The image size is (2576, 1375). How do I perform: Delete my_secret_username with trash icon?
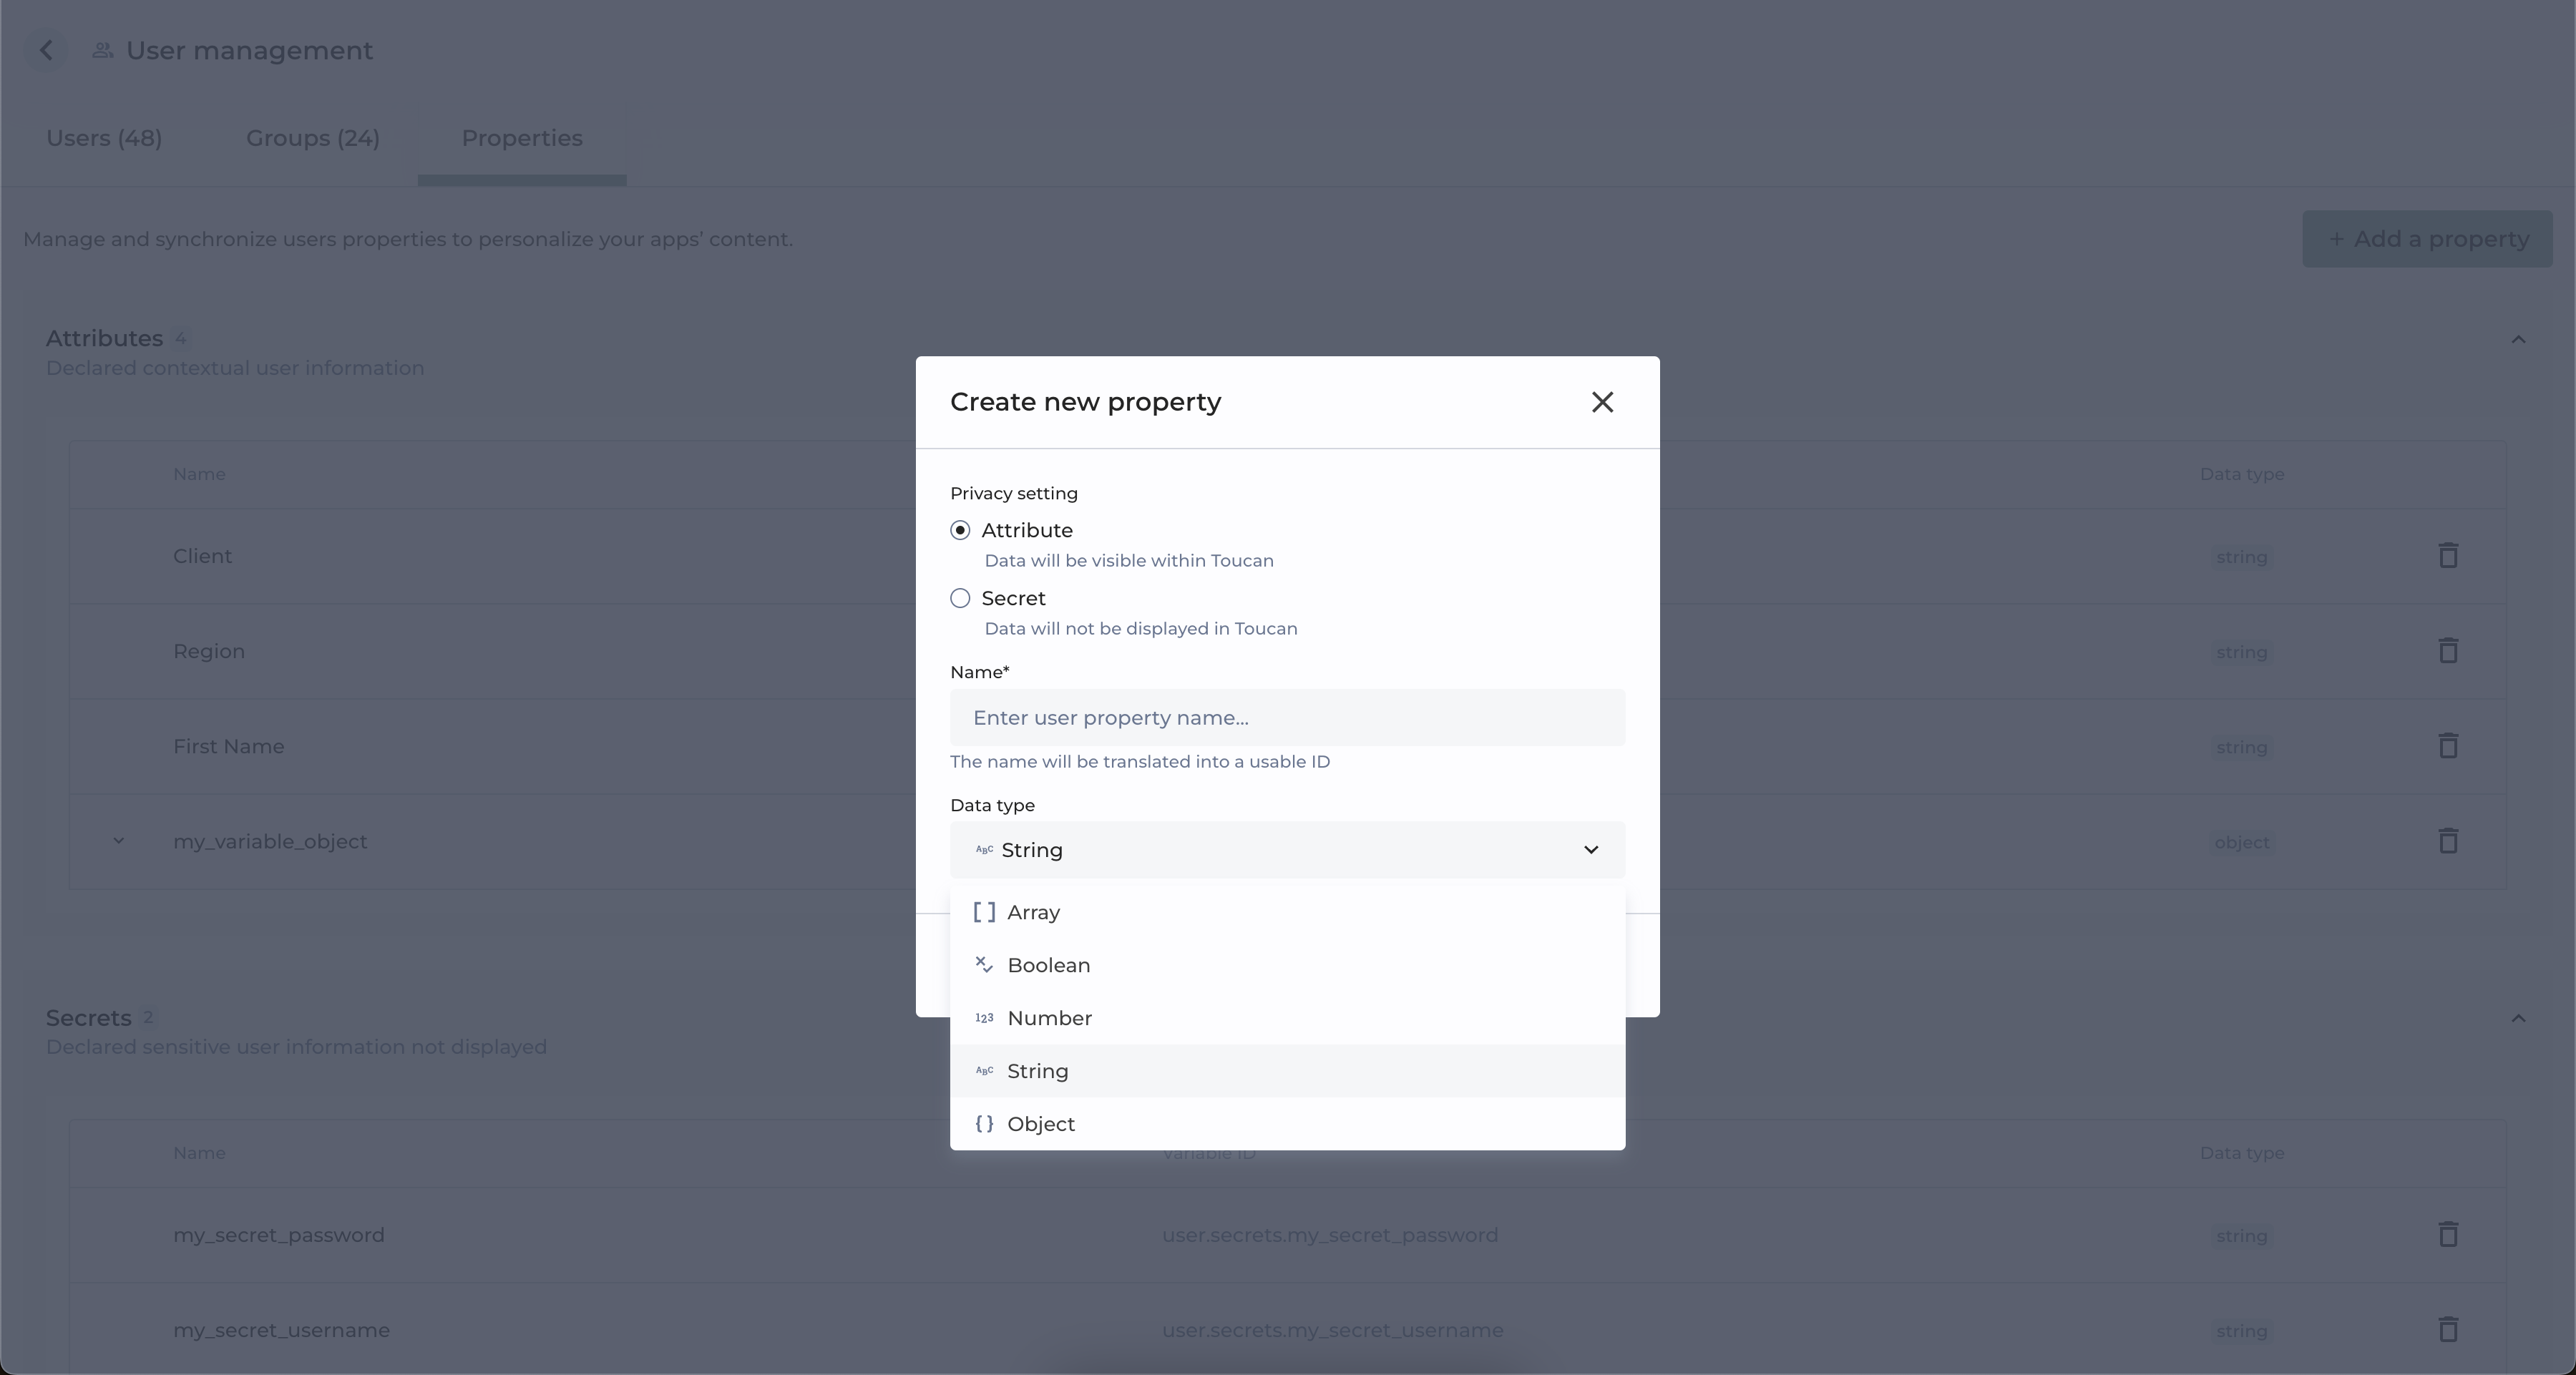point(2447,1330)
